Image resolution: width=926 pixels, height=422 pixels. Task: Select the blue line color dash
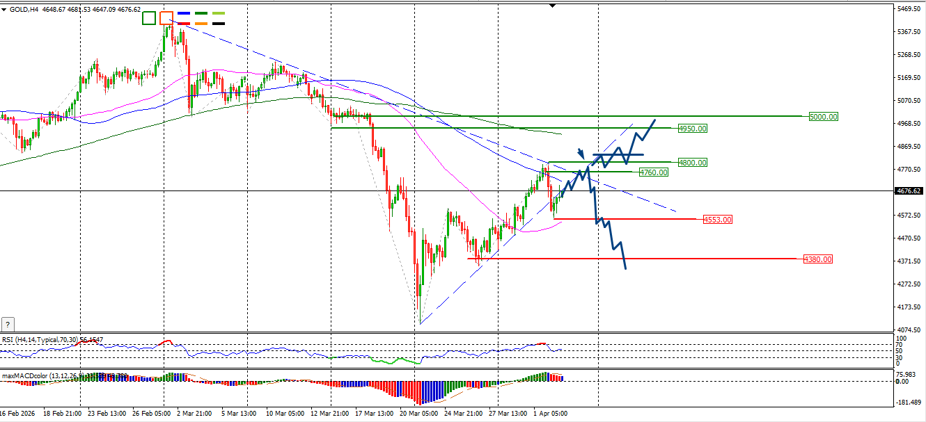click(185, 13)
